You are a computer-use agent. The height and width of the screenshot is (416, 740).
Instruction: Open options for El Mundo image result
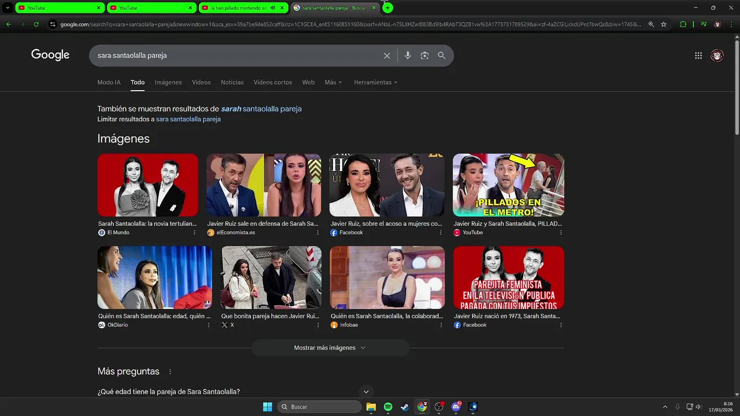(x=194, y=232)
